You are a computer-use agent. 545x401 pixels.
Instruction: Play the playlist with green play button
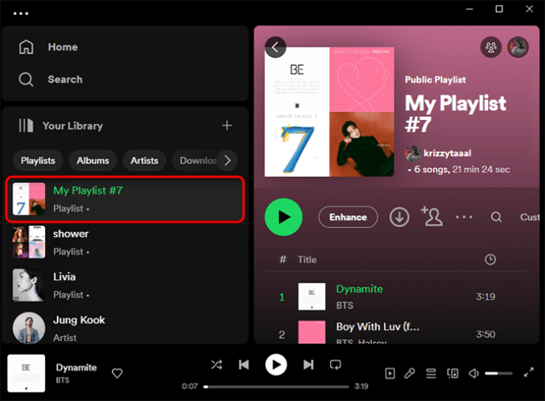point(284,217)
